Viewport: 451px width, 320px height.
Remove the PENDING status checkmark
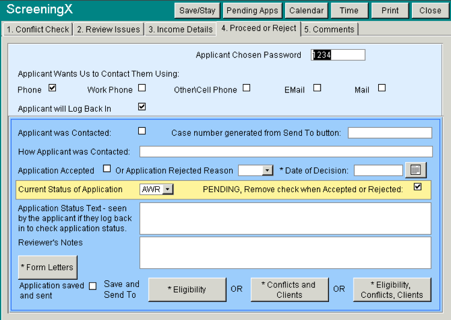(x=418, y=187)
